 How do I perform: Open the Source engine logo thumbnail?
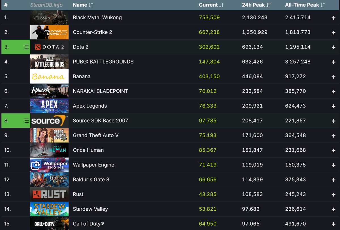pyautogui.click(x=49, y=121)
